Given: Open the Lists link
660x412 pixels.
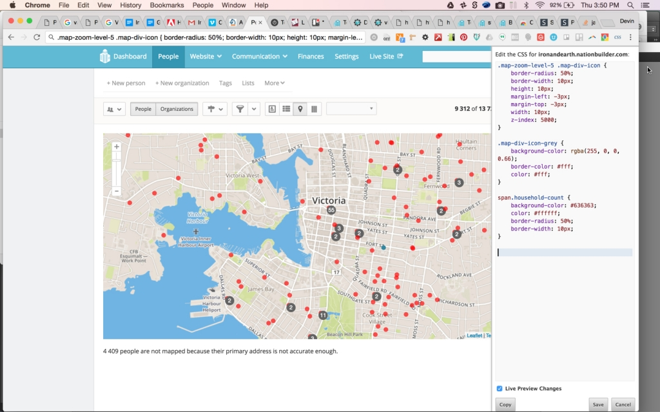Looking at the screenshot, I should coord(248,83).
